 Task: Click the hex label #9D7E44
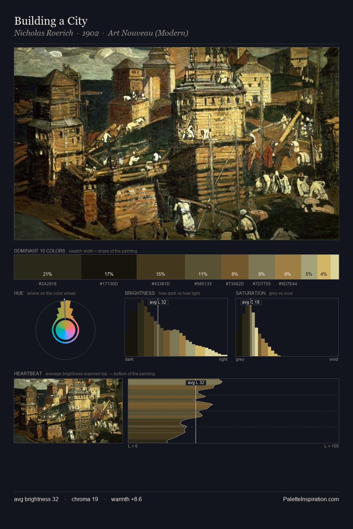click(288, 284)
